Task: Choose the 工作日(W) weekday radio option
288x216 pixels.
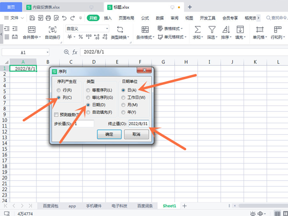Action: click(124, 97)
